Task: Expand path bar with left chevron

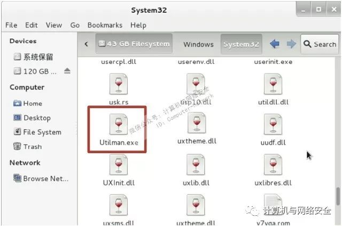Action: point(87,44)
